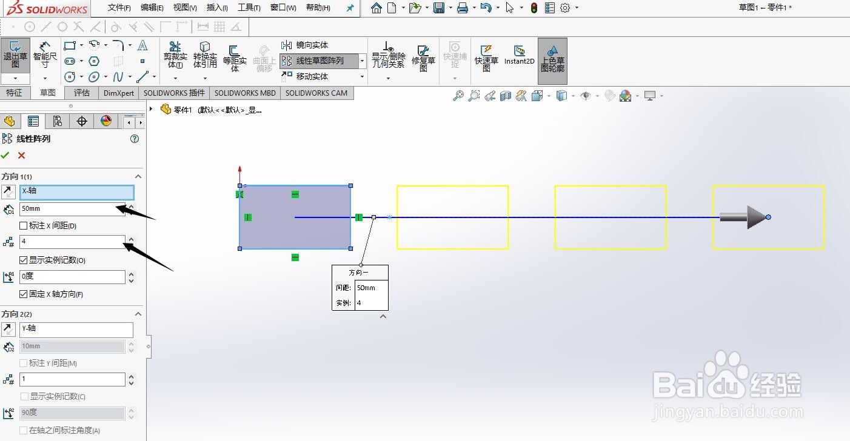Click the Undo arrow icon
This screenshot has height=441, width=850.
click(x=486, y=8)
